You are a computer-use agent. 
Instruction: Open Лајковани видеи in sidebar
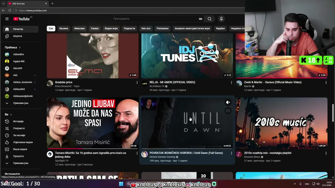click(21, 142)
